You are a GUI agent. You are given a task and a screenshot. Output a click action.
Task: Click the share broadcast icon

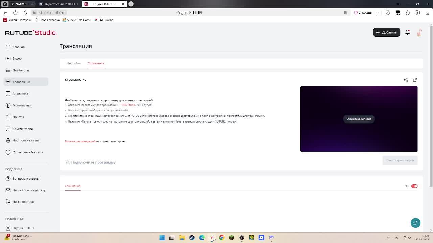click(x=406, y=80)
